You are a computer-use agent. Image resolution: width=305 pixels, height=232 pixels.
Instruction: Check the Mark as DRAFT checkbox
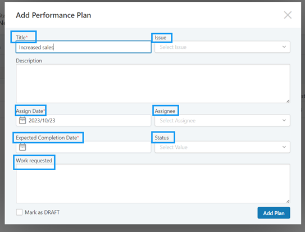19,212
